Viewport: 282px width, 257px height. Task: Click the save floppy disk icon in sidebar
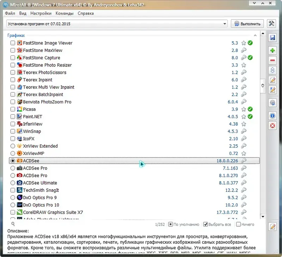point(272,37)
